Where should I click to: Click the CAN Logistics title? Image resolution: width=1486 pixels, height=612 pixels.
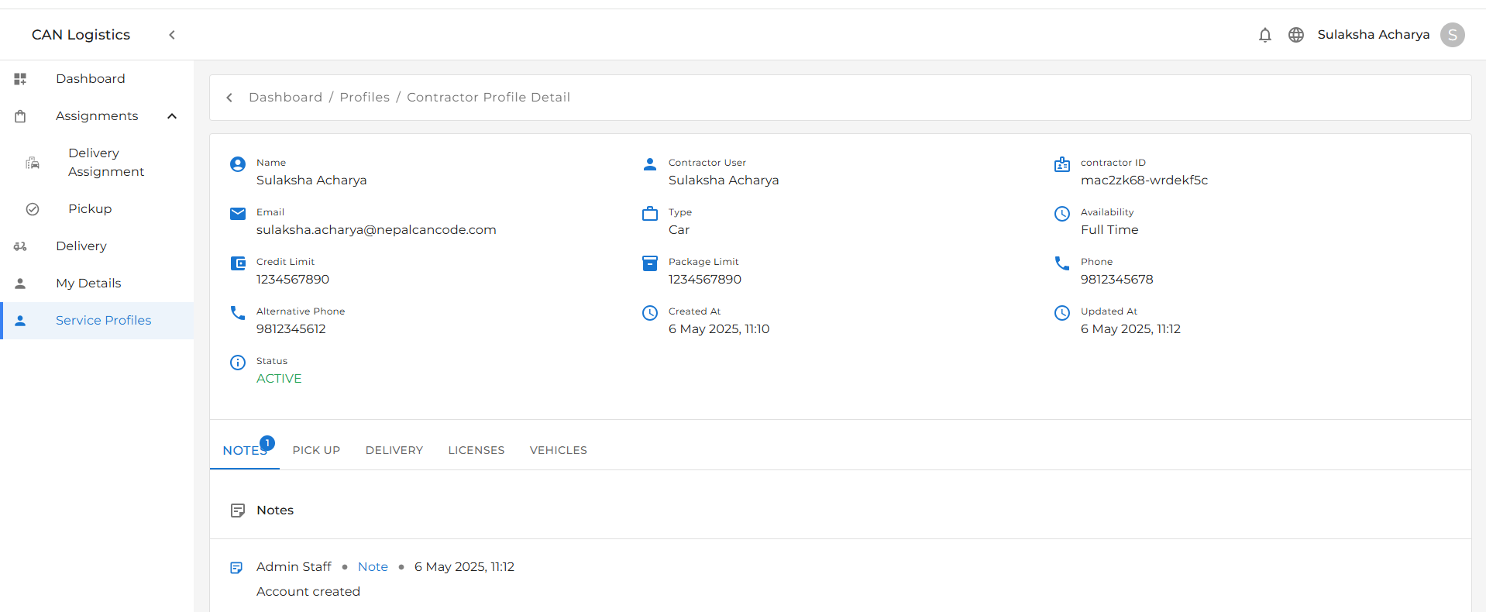(x=81, y=35)
